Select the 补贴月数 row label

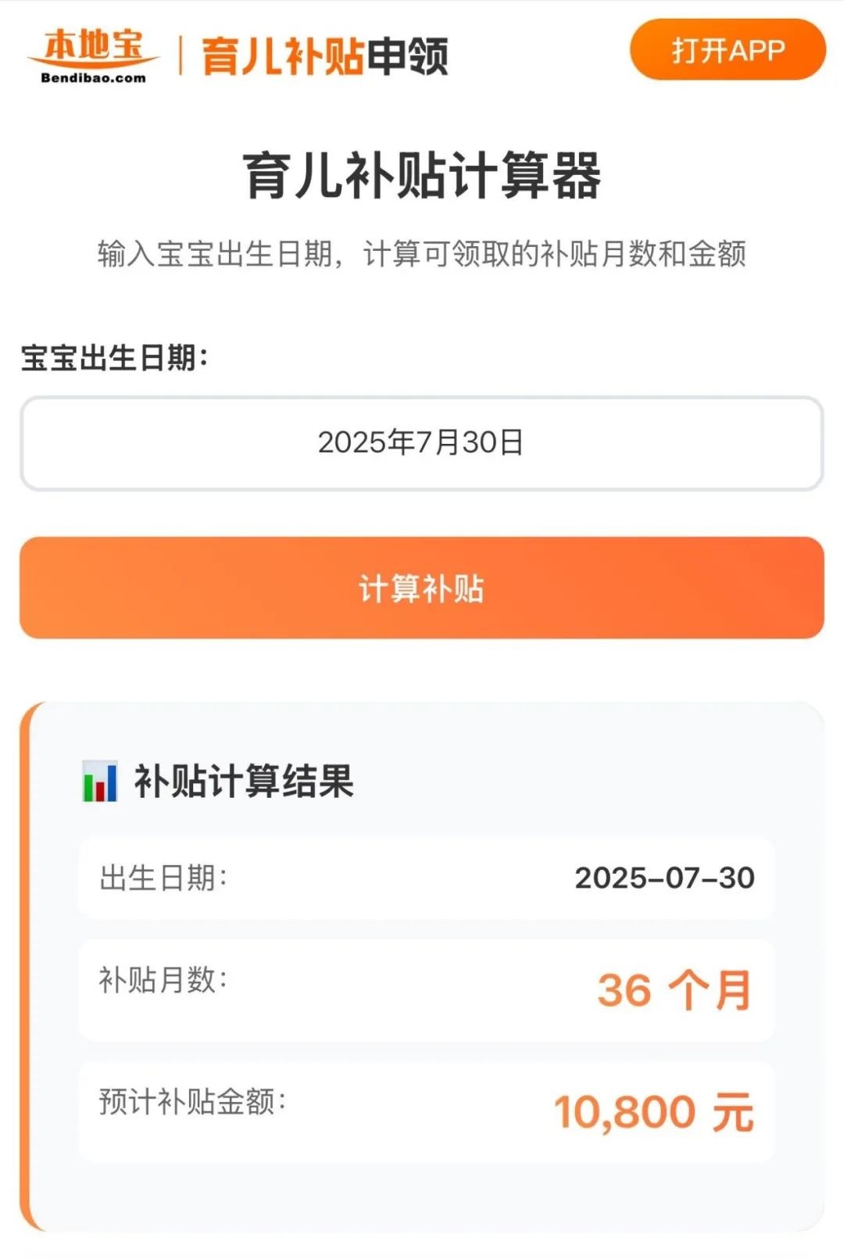pos(163,979)
